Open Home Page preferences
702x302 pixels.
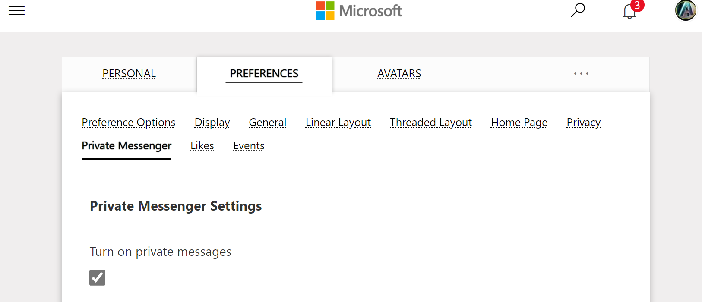click(x=519, y=123)
